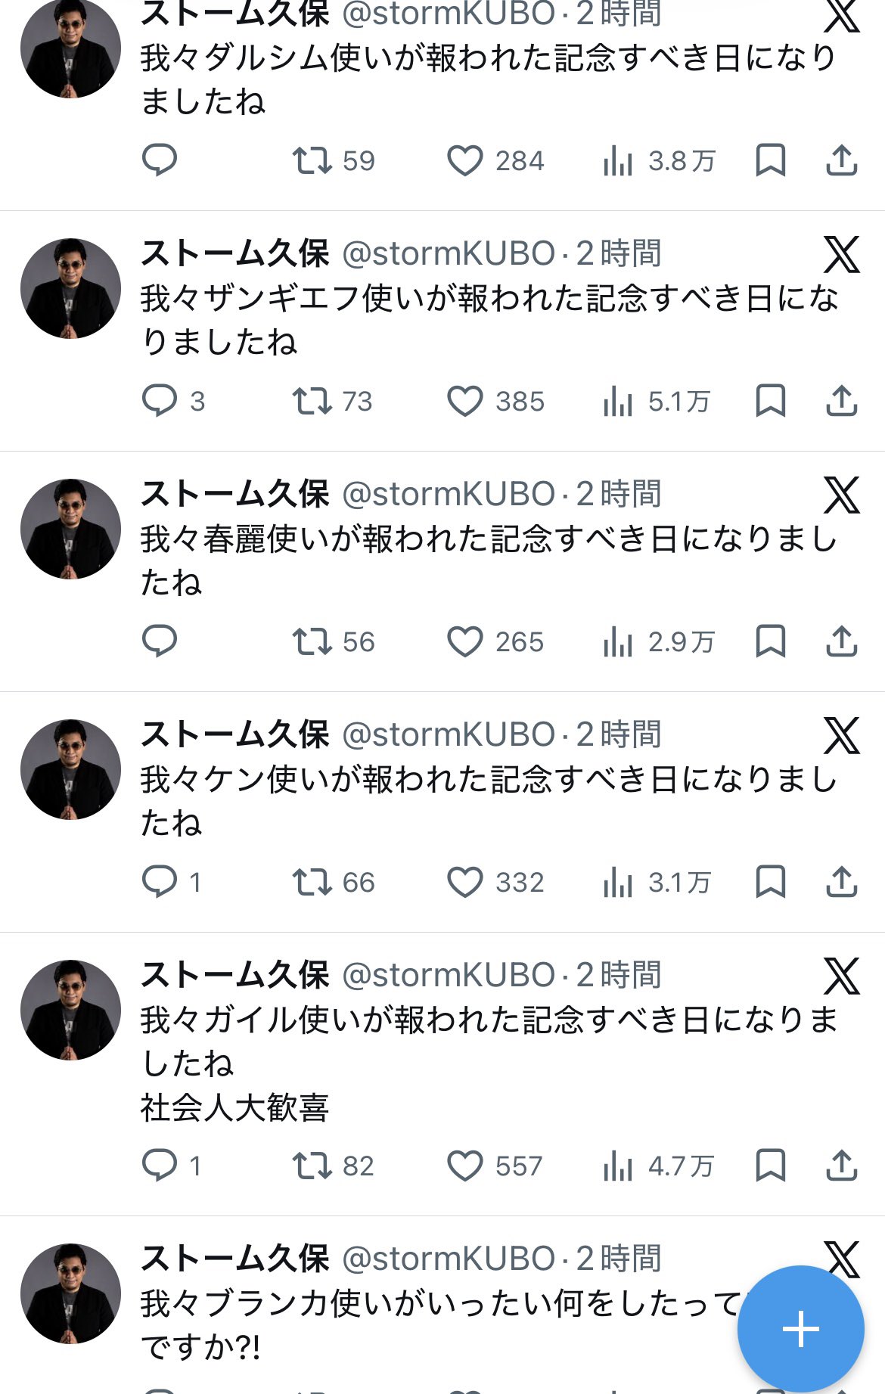The height and width of the screenshot is (1394, 885).
Task: Open X menu on the 春麗使い tweet
Action: pyautogui.click(x=841, y=495)
